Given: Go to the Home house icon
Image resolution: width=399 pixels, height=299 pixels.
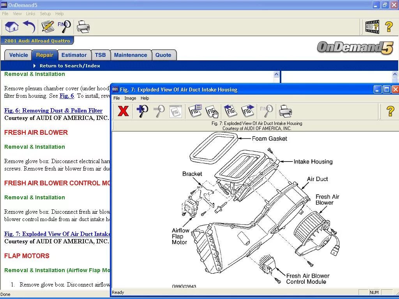Looking at the screenshot, I should click(x=12, y=27).
